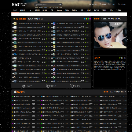Open the man with sunglasses featured photo
The width and height of the screenshot is (132, 132).
(110, 35)
